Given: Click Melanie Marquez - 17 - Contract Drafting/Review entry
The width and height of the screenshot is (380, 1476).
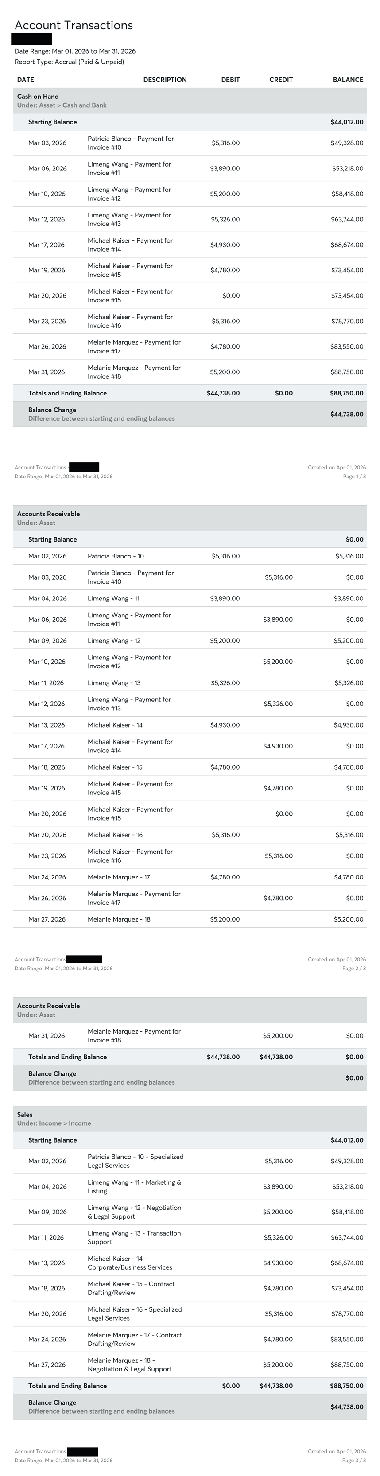Looking at the screenshot, I should [135, 1339].
